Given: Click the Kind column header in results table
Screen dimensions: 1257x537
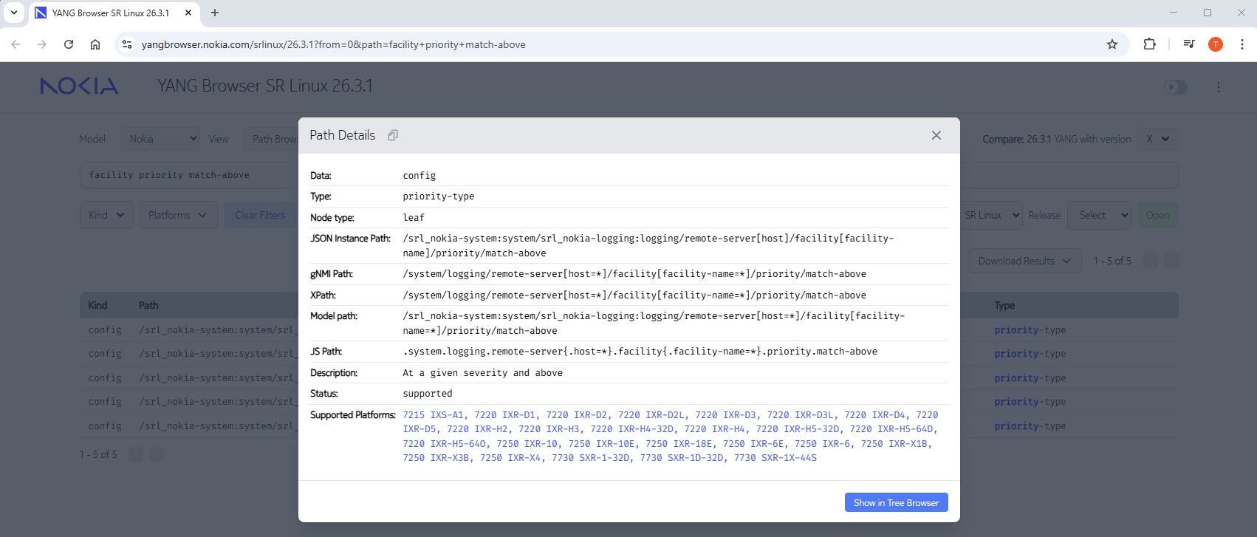Looking at the screenshot, I should click(x=97, y=305).
